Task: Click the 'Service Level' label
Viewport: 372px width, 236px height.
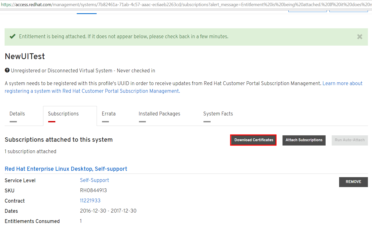Action: (x=20, y=180)
